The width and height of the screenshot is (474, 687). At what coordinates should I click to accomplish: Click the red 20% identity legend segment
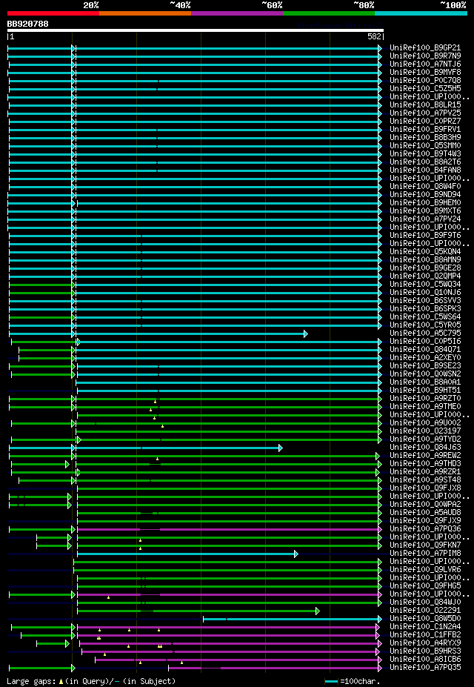pyautogui.click(x=53, y=13)
